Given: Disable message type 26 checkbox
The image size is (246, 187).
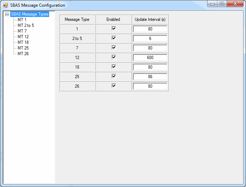Looking at the screenshot, I should [114, 86].
